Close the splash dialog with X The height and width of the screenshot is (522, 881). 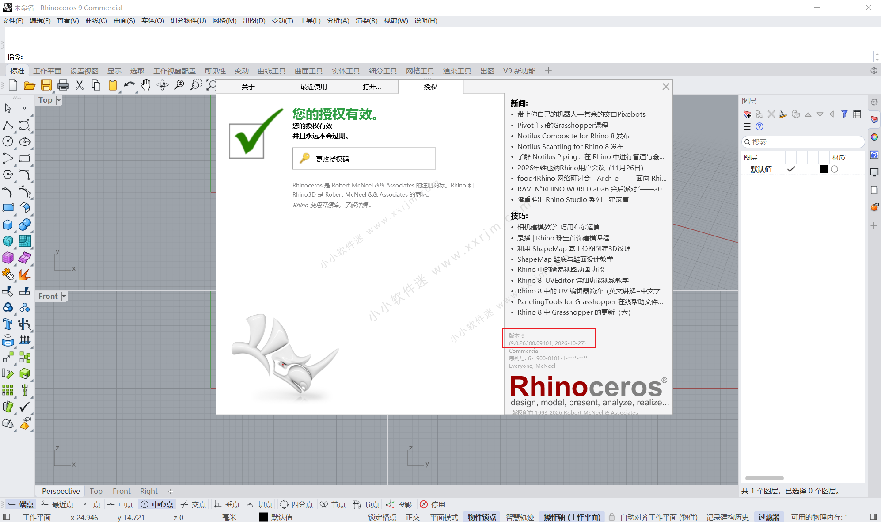(666, 87)
